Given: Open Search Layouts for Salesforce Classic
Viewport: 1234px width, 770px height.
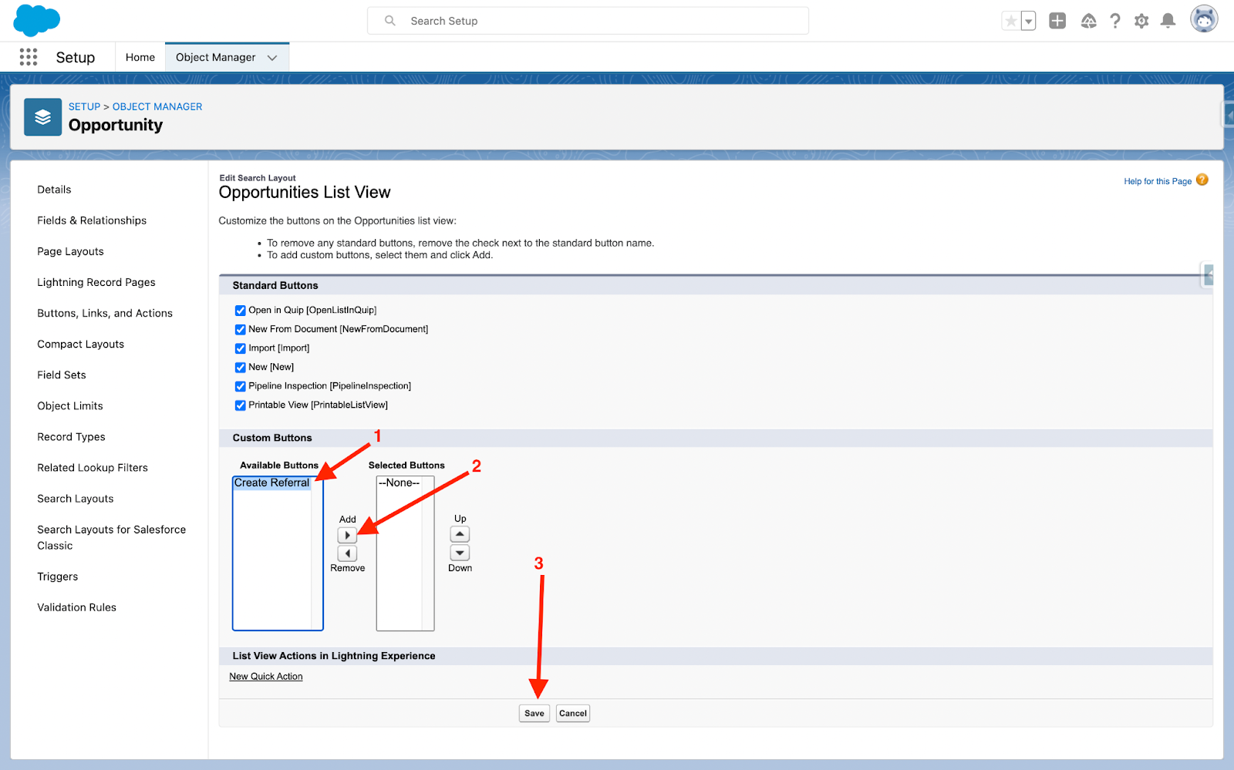Looking at the screenshot, I should (x=112, y=537).
